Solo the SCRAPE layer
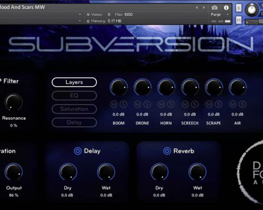Image resolution: width=263 pixels, height=210 pixels. 218,104
